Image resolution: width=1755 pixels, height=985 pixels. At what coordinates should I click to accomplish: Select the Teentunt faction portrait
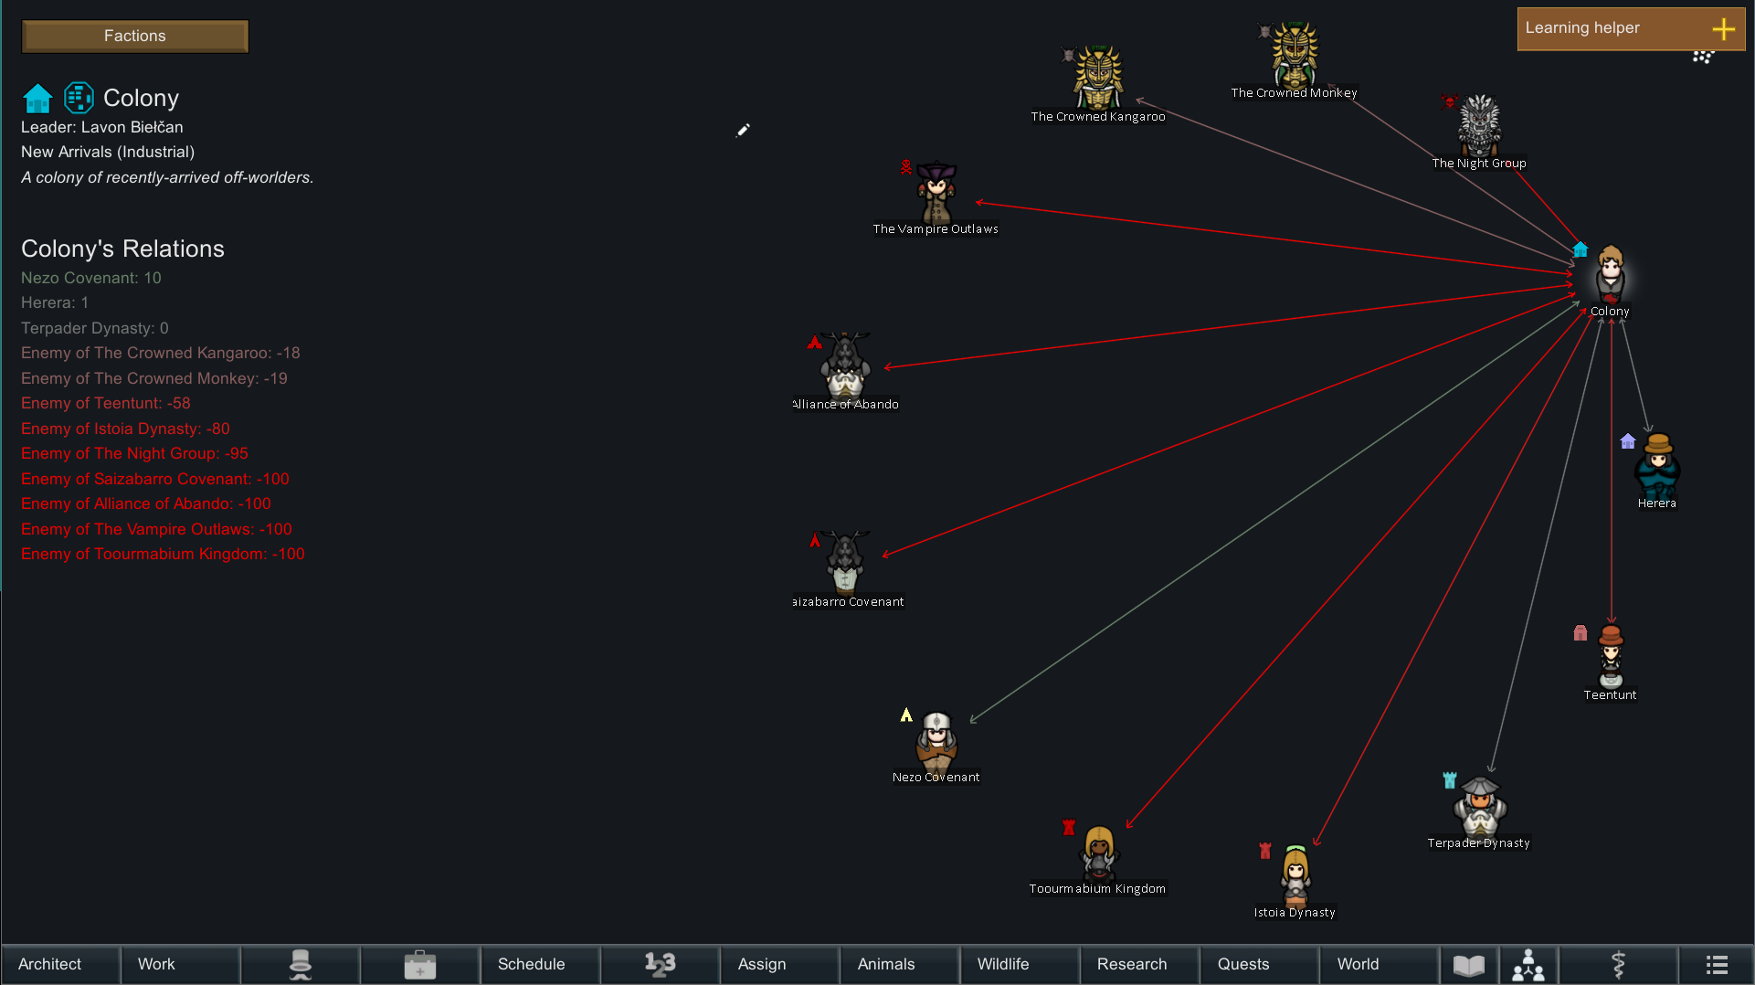point(1611,656)
